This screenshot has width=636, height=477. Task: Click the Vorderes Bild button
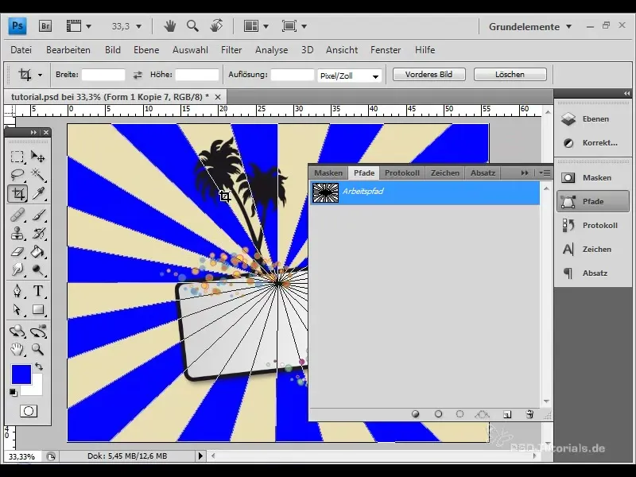429,75
